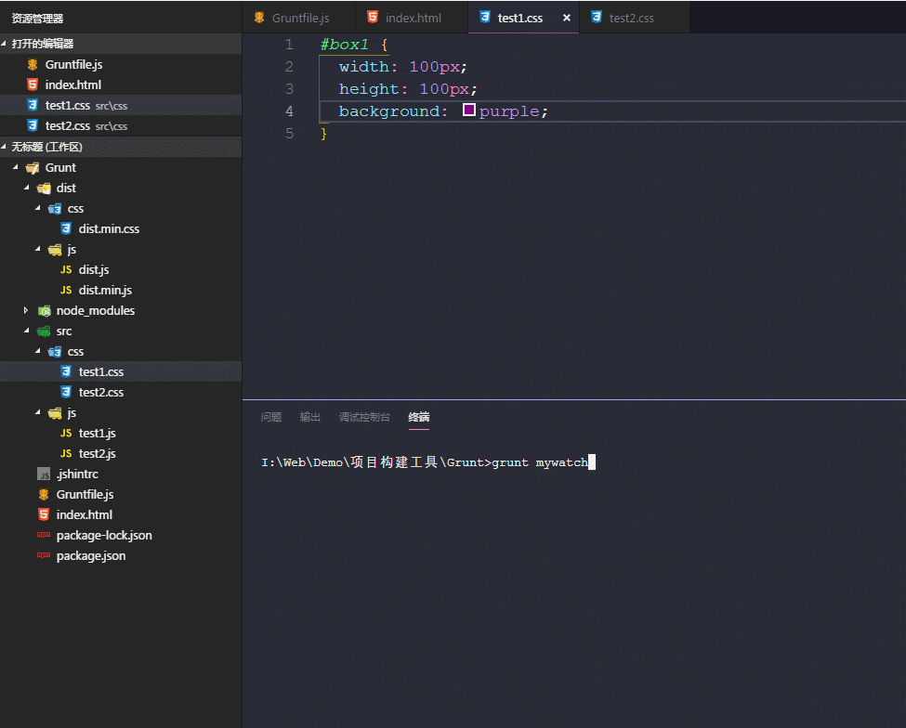The image size is (906, 728).
Task: Click the Grunt icon beside Gruntfile.js in tree
Action: (44, 494)
